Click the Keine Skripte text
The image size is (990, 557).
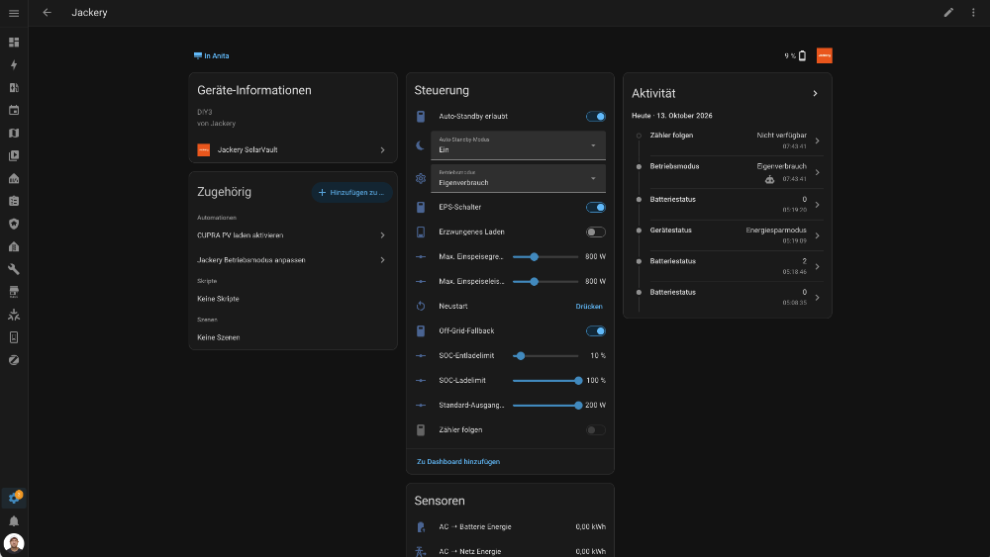(218, 299)
